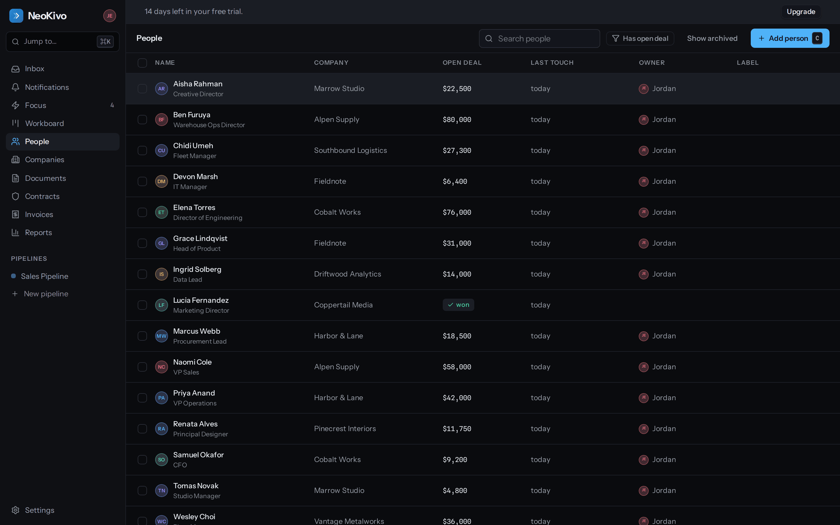The image size is (840, 525).
Task: Click the Add person button
Action: [790, 38]
